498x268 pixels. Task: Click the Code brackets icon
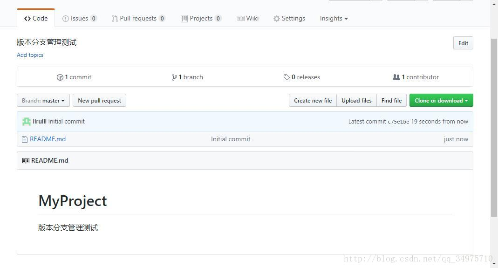coord(27,19)
